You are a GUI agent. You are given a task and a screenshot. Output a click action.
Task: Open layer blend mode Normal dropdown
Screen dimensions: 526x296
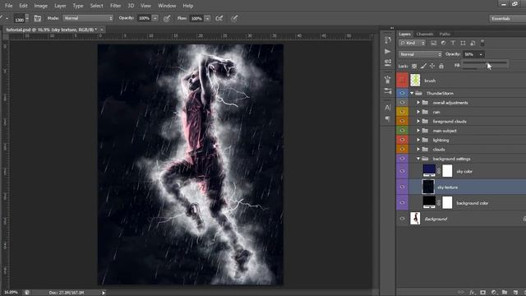[420, 54]
